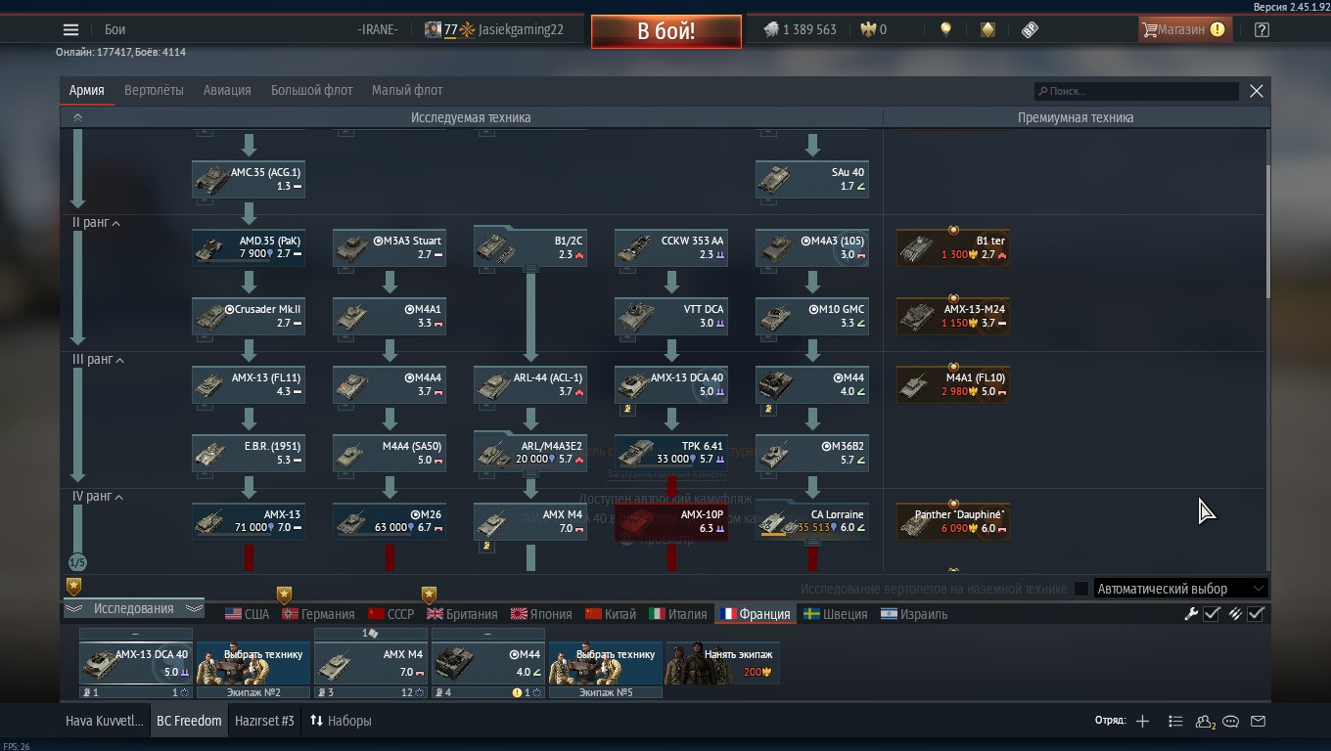Switch to the Вертолёты tab

(154, 90)
